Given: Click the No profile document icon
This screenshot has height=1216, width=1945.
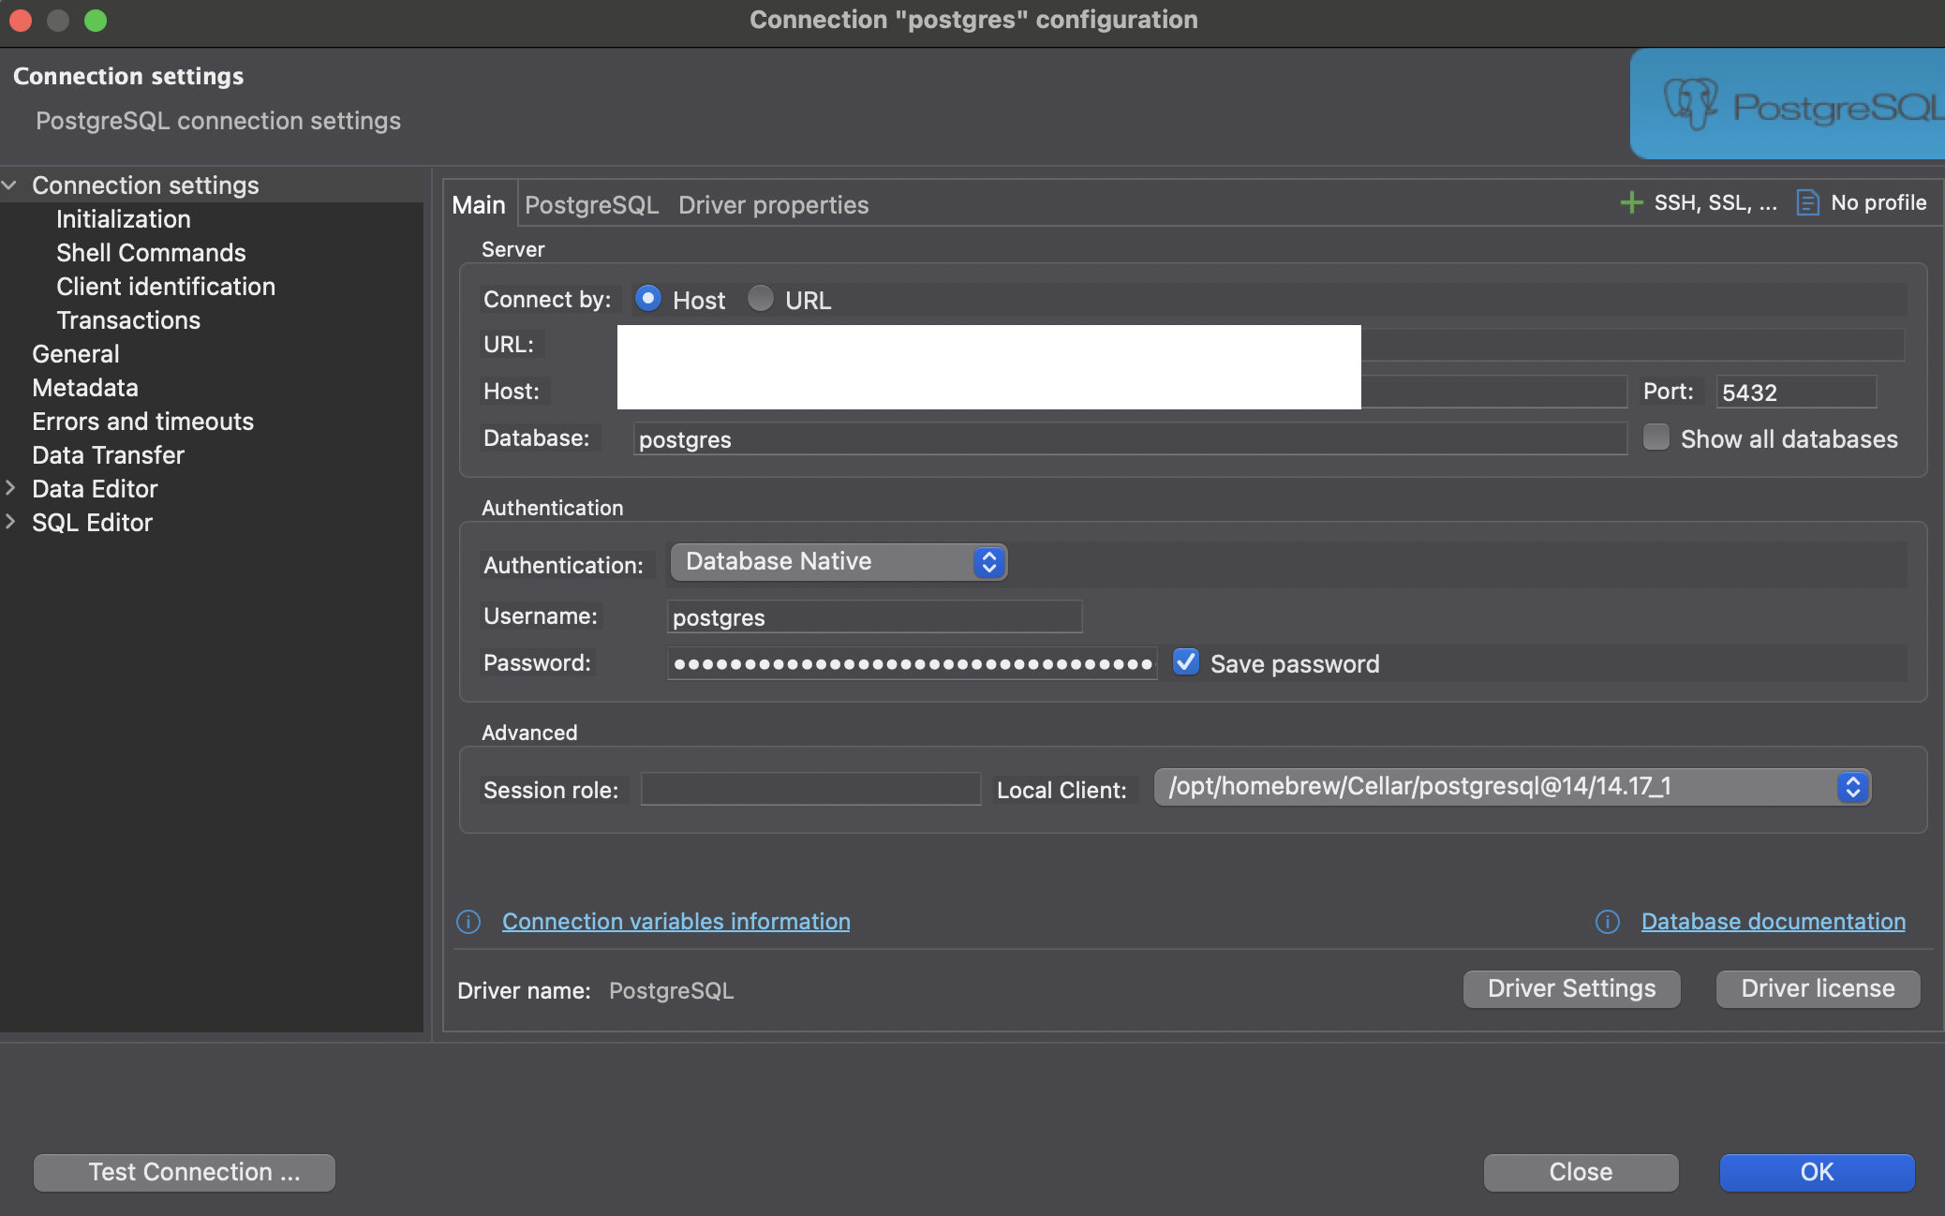Looking at the screenshot, I should [1807, 202].
